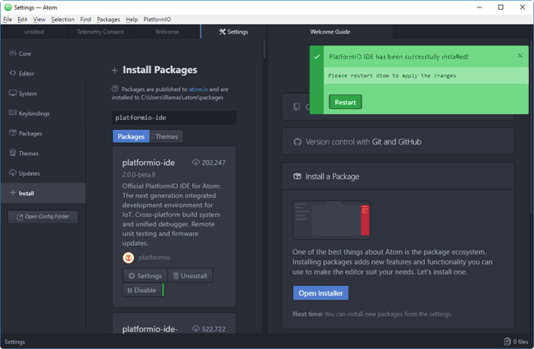
Task: Click the package installer preview thumbnail
Action: coord(331,220)
